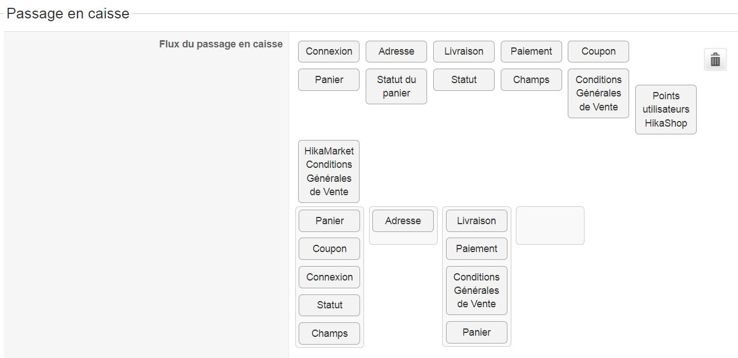The height and width of the screenshot is (358, 738).
Task: Click the trash bin delete icon
Action: click(x=715, y=60)
